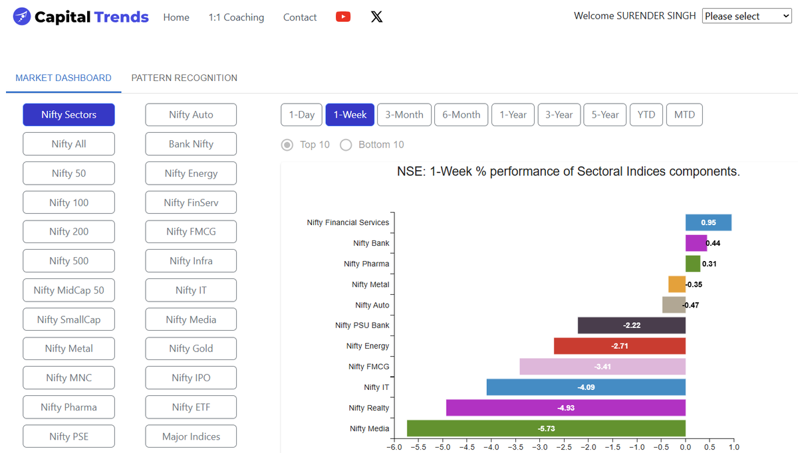The width and height of the screenshot is (798, 453).
Task: Click the Nifty MidCap 50 button
Action: click(x=68, y=290)
